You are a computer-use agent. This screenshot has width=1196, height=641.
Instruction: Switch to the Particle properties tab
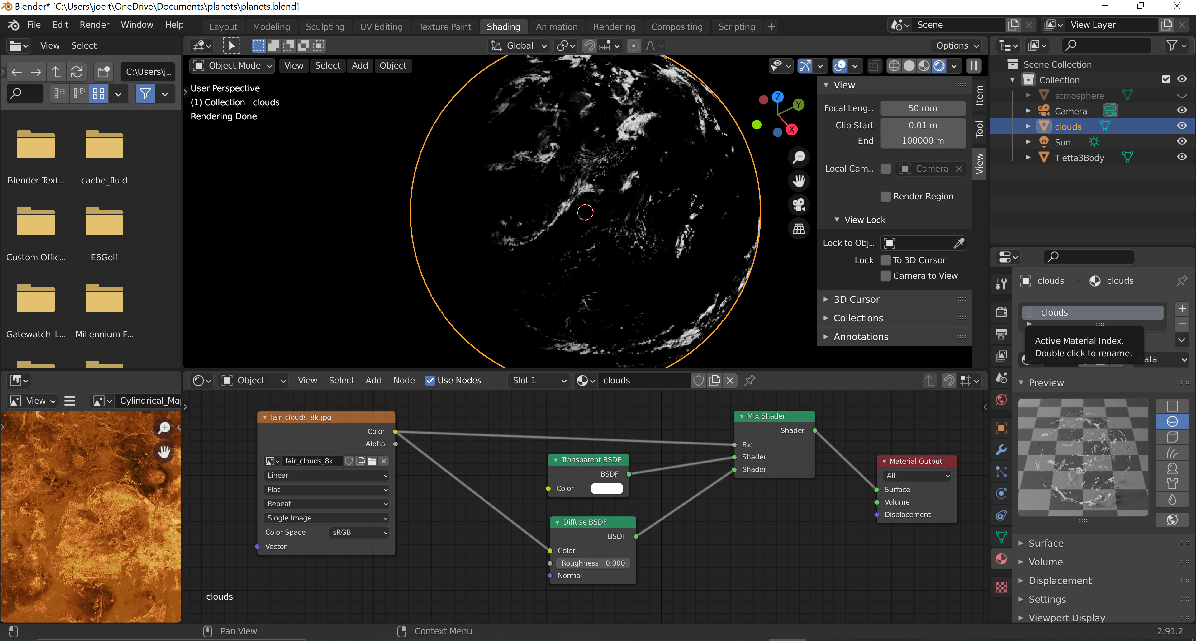(1001, 471)
